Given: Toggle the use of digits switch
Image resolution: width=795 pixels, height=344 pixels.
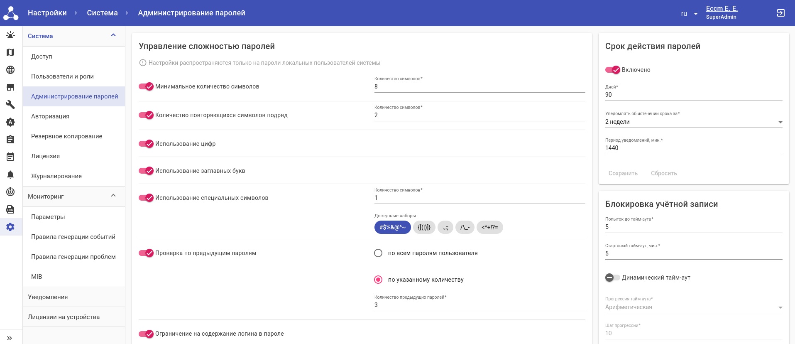Looking at the screenshot, I should pos(146,144).
